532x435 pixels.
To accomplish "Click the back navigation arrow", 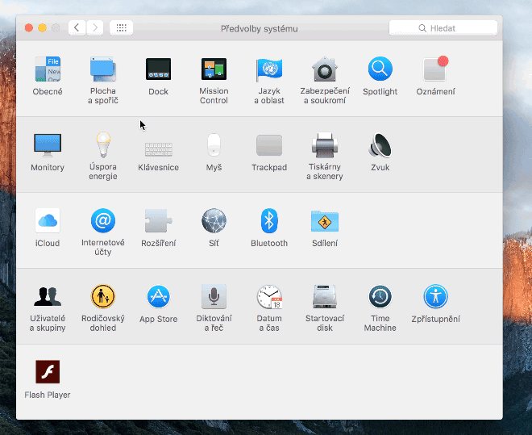I will point(77,28).
